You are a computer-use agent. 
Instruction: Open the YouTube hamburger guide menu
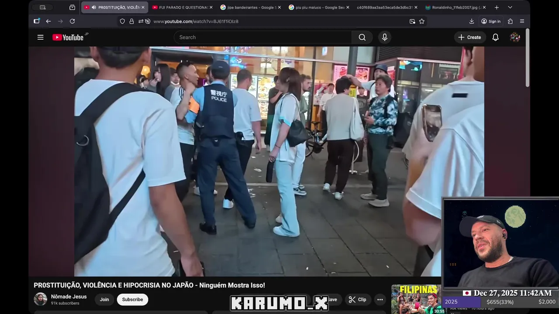click(x=41, y=38)
